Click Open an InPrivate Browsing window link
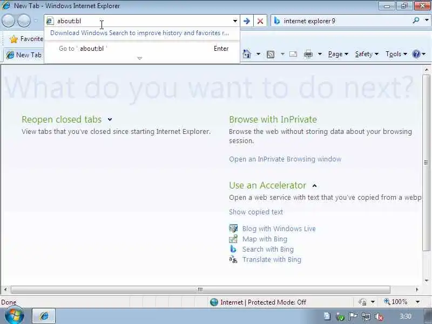The width and height of the screenshot is (432, 324). tap(285, 159)
